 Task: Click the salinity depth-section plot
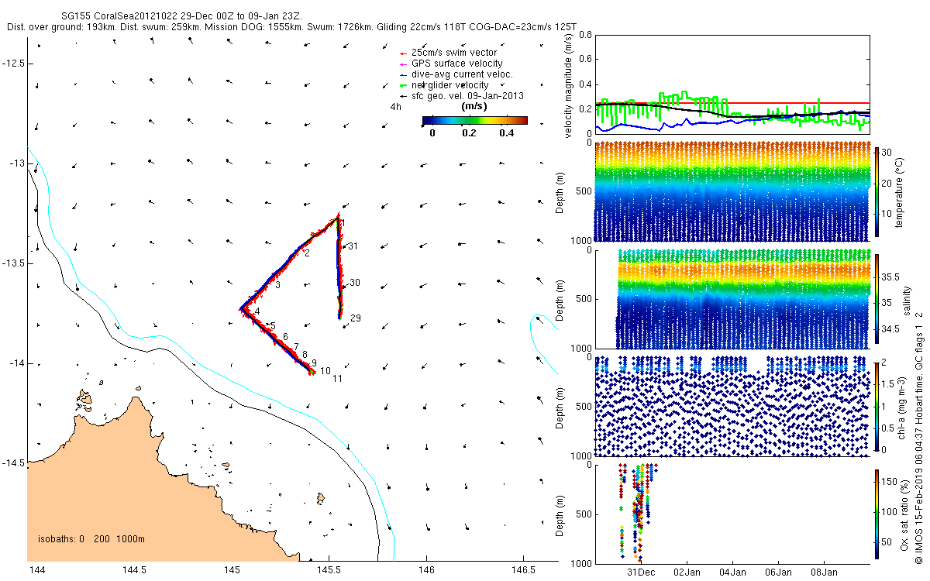(732, 299)
